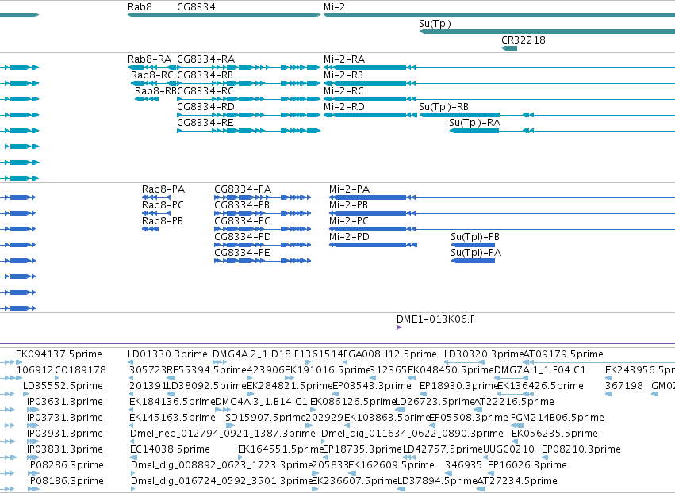Click protein label Rab8-PC
Image resolution: width=675 pixels, height=493 pixels.
pos(163,205)
